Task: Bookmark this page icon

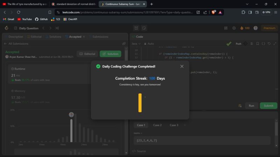Action: coord(50,12)
